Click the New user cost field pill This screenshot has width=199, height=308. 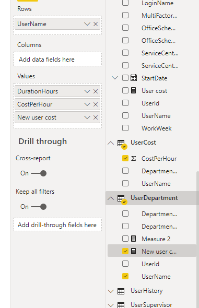coord(57,117)
